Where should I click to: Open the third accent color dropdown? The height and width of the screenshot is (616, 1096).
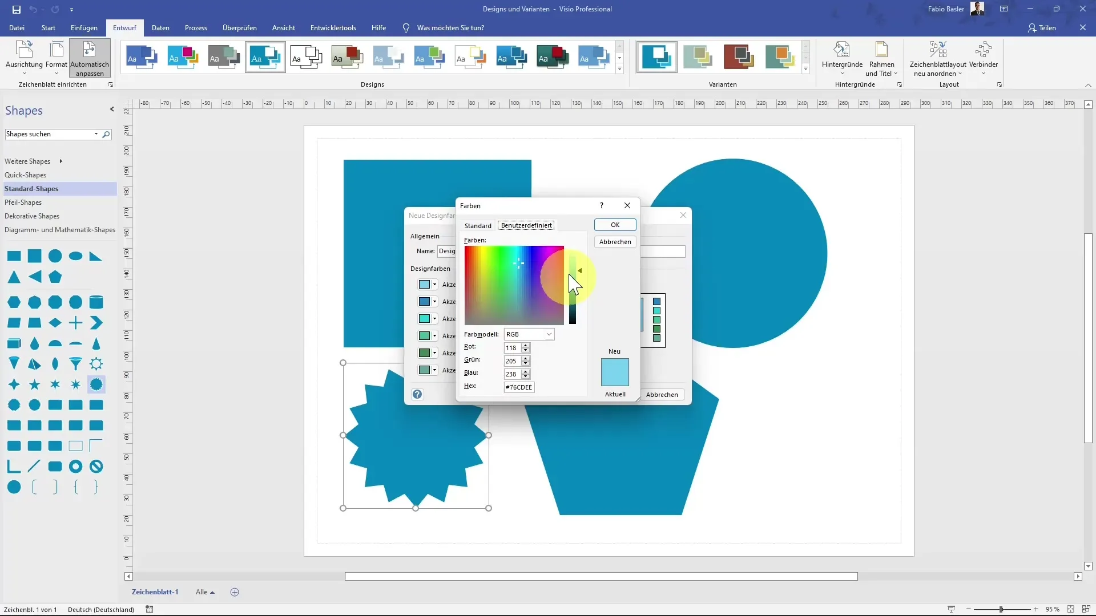coord(434,319)
